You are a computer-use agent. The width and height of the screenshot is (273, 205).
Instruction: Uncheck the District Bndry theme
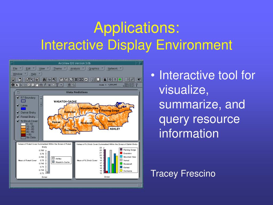click(18, 112)
